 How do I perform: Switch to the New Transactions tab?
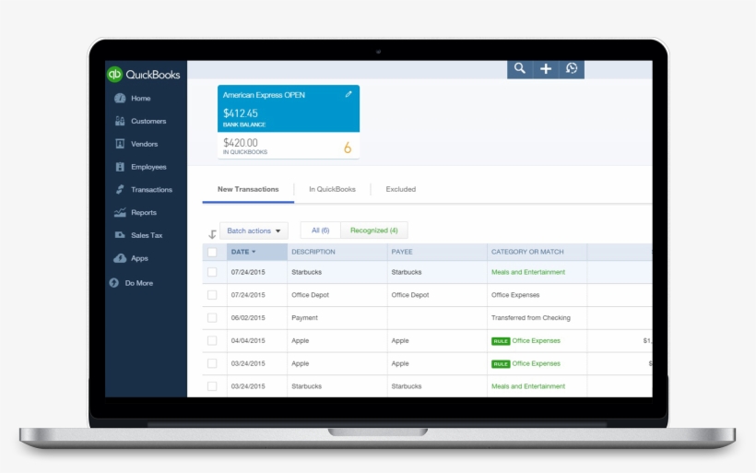(x=248, y=190)
